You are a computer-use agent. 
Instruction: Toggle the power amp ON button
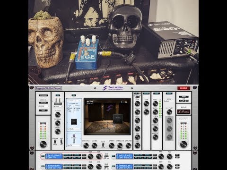pyautogui.click(x=58, y=95)
